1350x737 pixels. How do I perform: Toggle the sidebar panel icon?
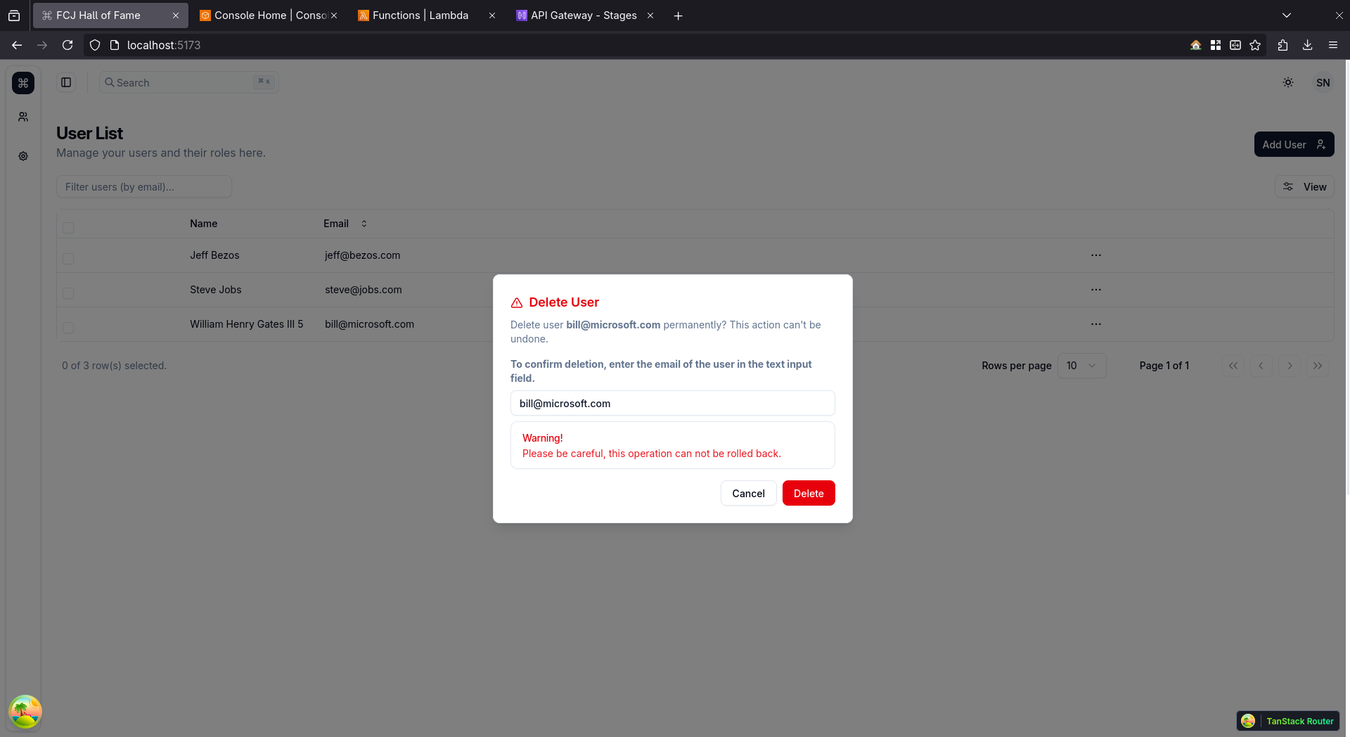[66, 82]
